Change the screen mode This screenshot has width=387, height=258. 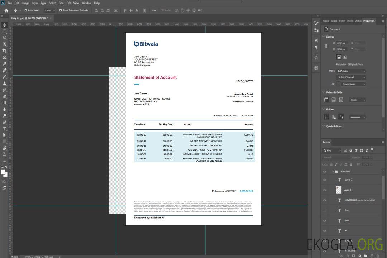(x=4, y=188)
